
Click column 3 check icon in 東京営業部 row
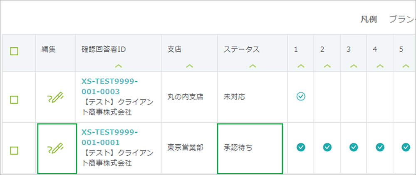pyautogui.click(x=354, y=147)
